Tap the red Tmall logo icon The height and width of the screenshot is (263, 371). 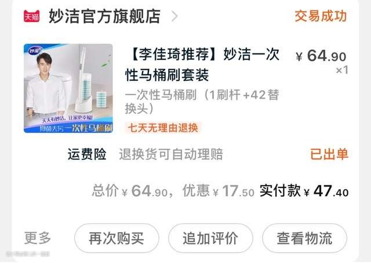coord(31,16)
